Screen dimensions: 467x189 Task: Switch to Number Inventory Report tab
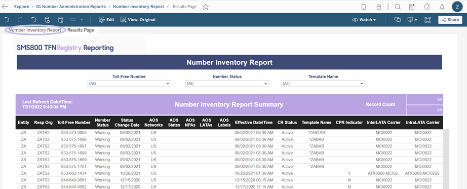pyautogui.click(x=35, y=30)
